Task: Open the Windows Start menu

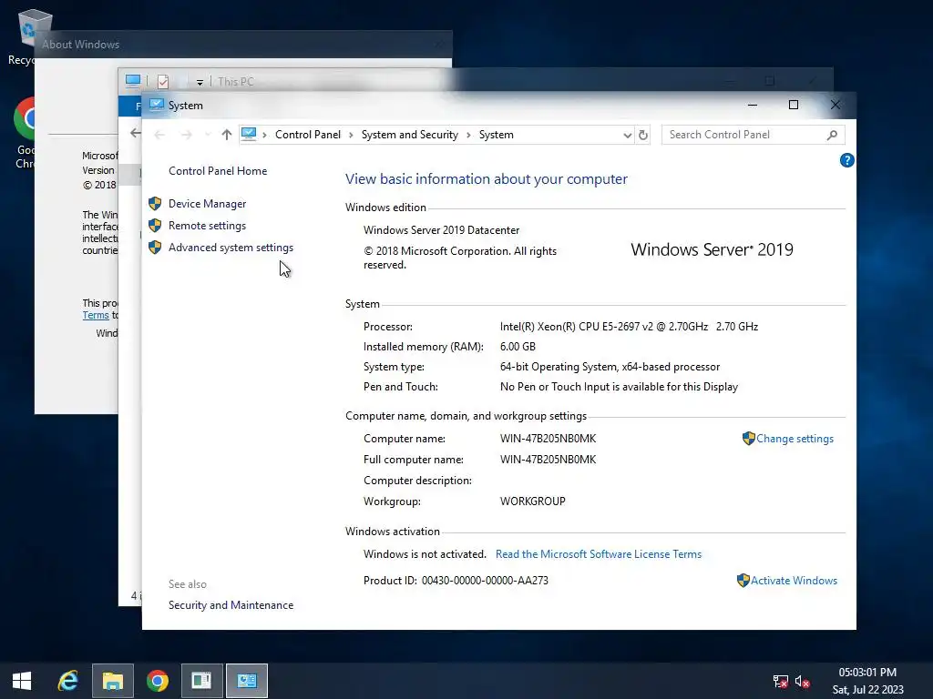Action: [x=22, y=681]
